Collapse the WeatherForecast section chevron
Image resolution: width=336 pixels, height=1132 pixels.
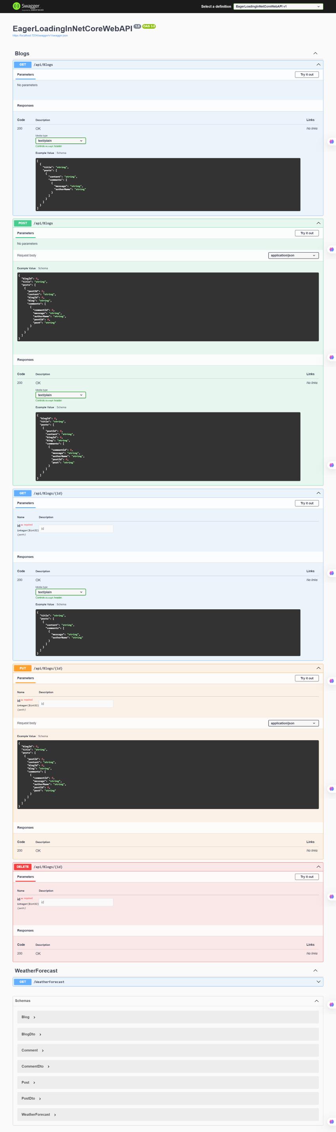[x=315, y=970]
